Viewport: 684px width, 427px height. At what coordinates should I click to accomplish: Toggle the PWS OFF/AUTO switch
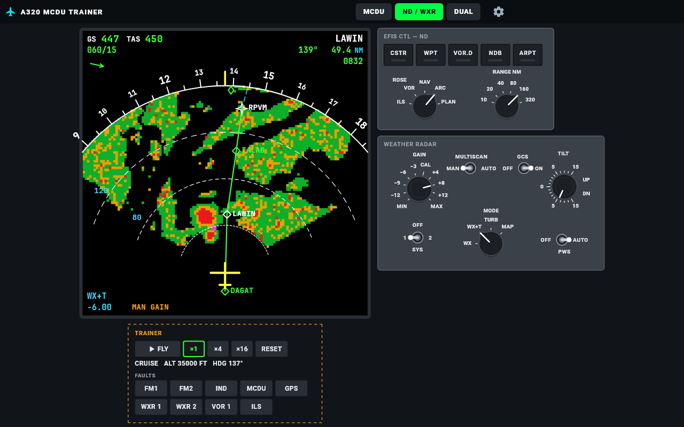click(x=562, y=240)
